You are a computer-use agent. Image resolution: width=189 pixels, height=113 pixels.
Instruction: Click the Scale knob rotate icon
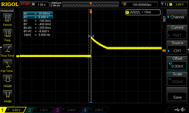170,79
